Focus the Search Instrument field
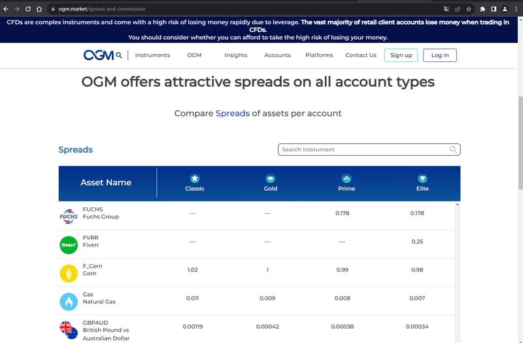Viewport: 523px width, 343px height. point(369,150)
